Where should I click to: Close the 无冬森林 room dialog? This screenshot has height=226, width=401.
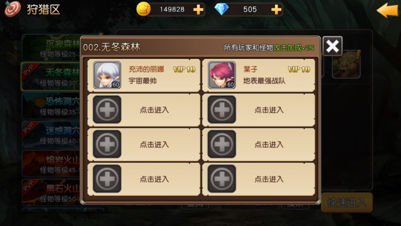coord(333,47)
